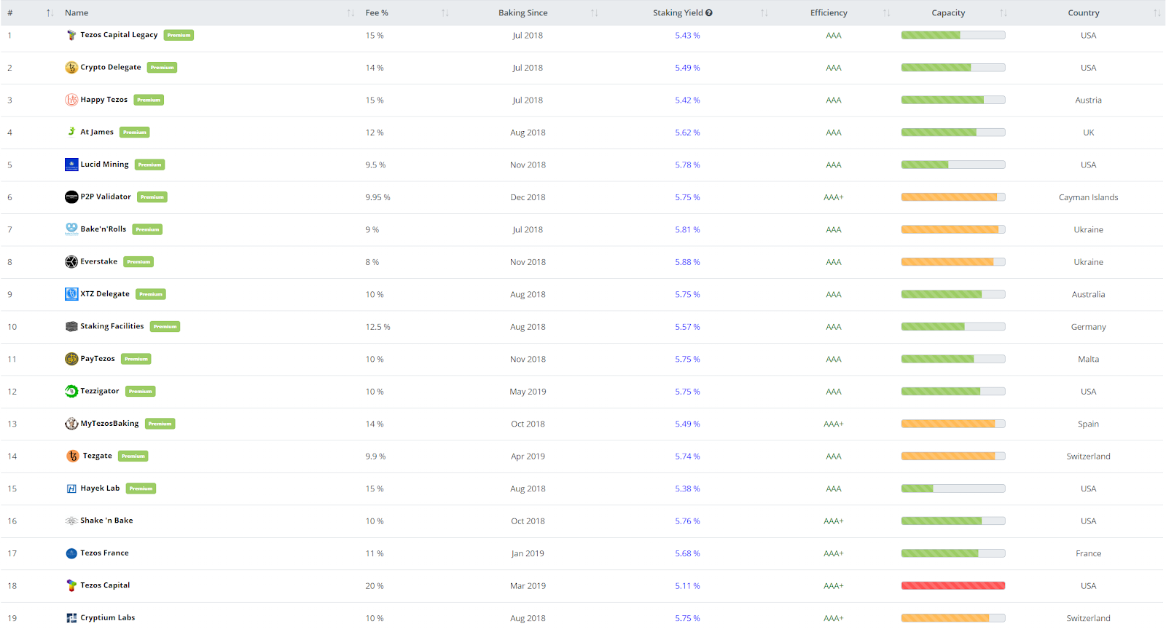Image resolution: width=1166 pixels, height=629 pixels.
Task: Click Shake 'n Bake logo
Action: point(71,521)
